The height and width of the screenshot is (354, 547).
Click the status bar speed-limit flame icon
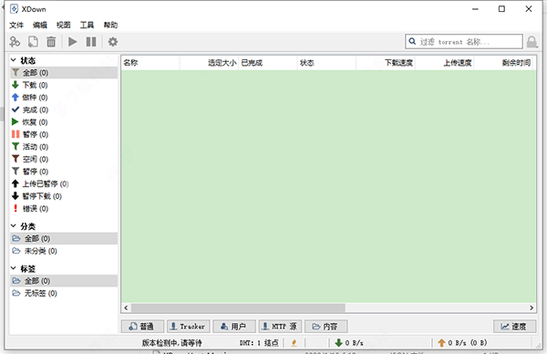click(x=294, y=343)
